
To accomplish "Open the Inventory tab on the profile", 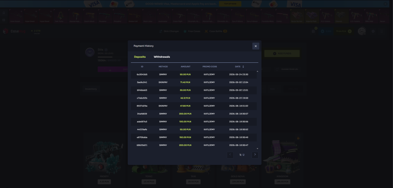I will 91,89.
